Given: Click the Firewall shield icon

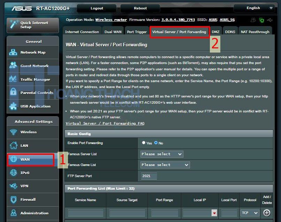Looking at the screenshot, I should point(14,199).
